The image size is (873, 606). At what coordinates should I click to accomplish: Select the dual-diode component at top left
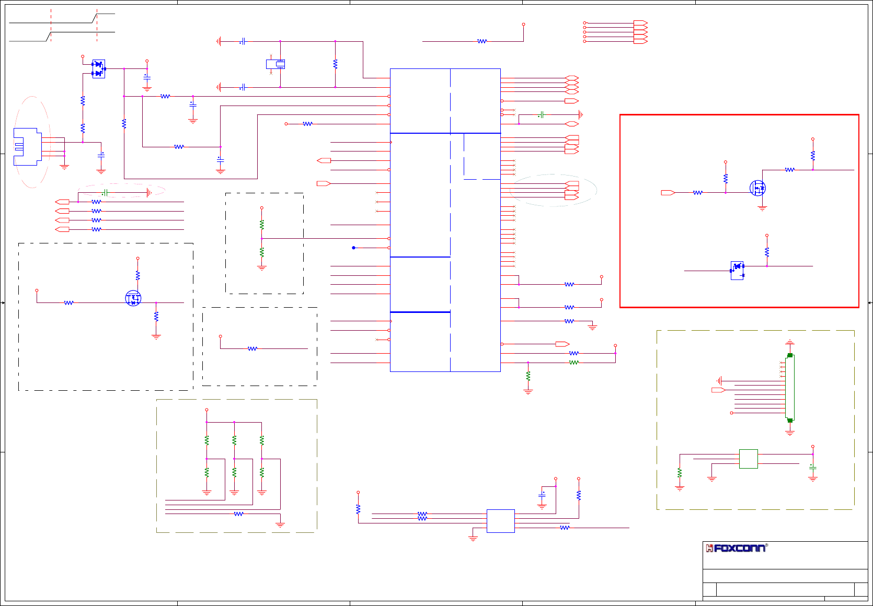pos(98,69)
